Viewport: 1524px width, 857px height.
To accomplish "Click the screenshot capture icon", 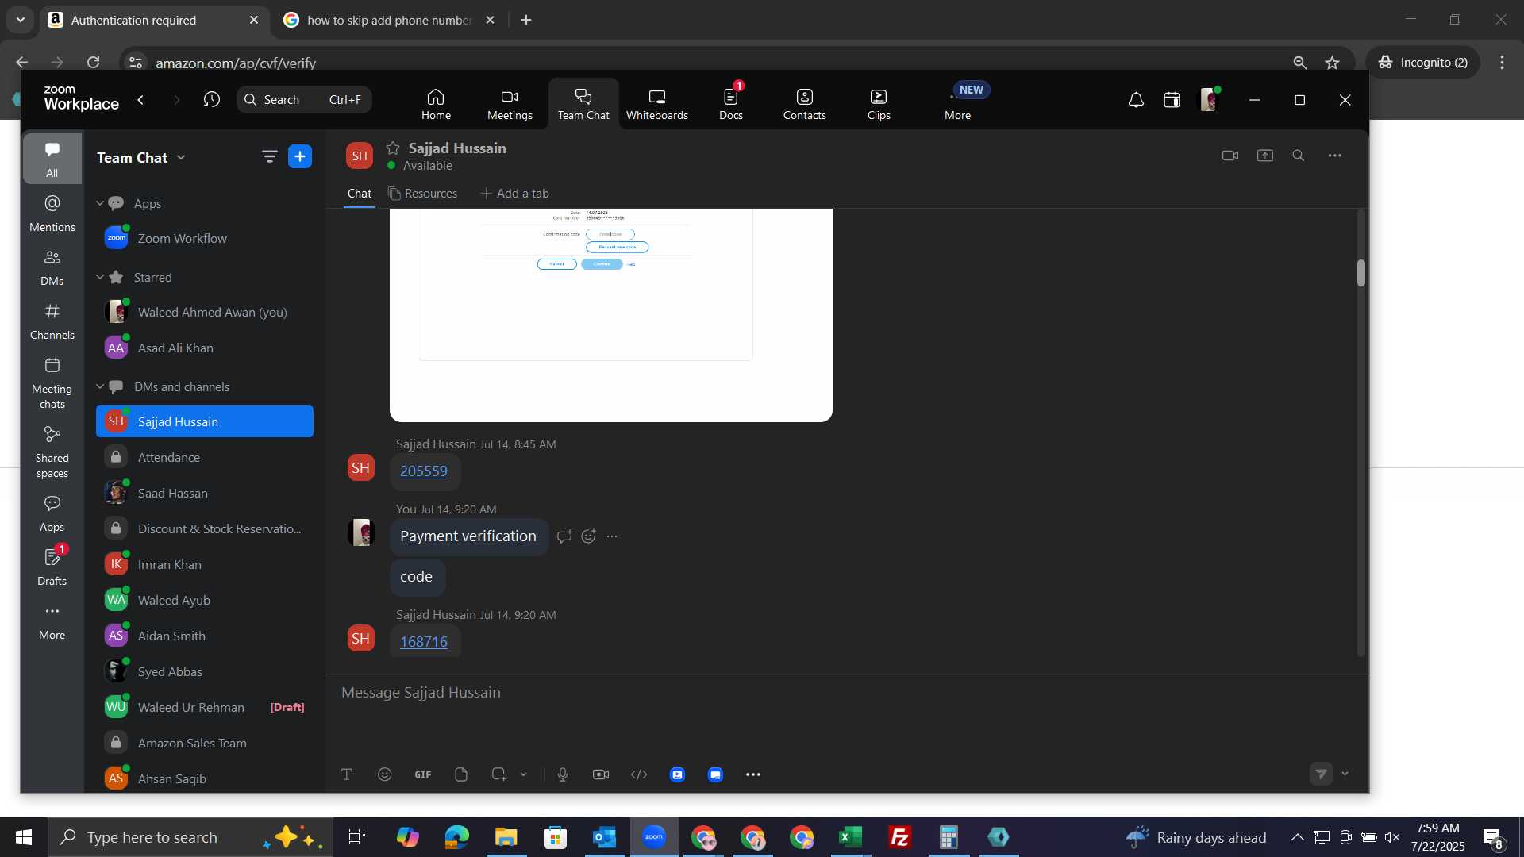I will coord(498,774).
